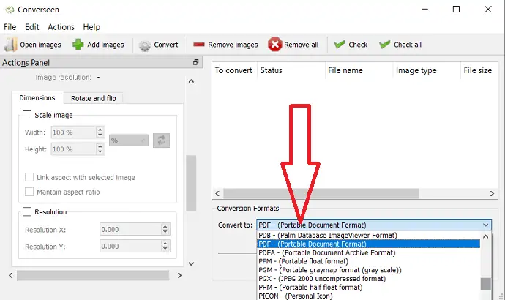
Task: Click the Actions Panel scroll up arrow
Action: pos(191,81)
